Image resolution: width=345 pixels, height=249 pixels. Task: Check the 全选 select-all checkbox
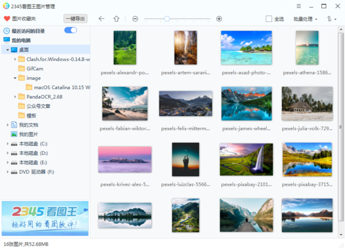[269, 19]
